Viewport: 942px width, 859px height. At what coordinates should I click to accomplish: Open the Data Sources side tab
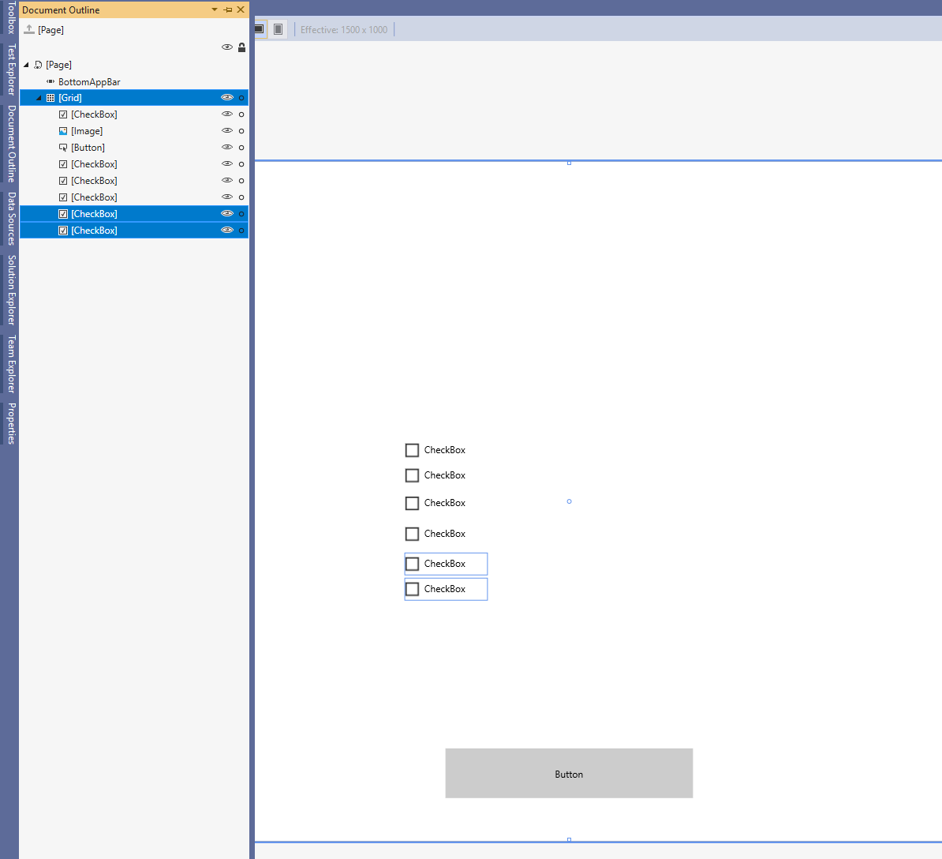[11, 219]
